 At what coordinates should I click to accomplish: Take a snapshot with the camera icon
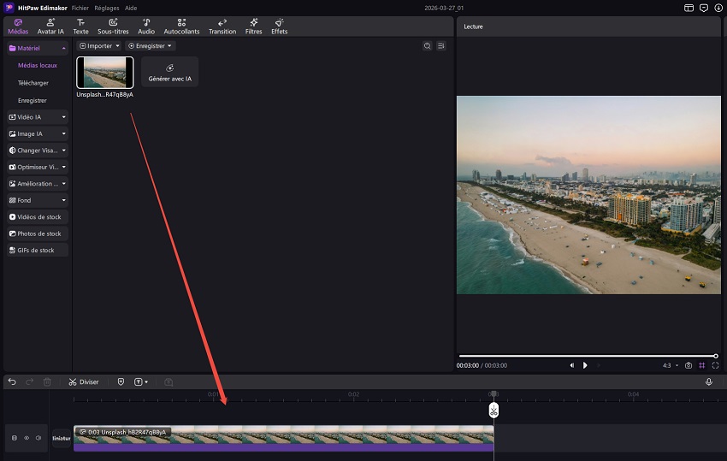689,365
